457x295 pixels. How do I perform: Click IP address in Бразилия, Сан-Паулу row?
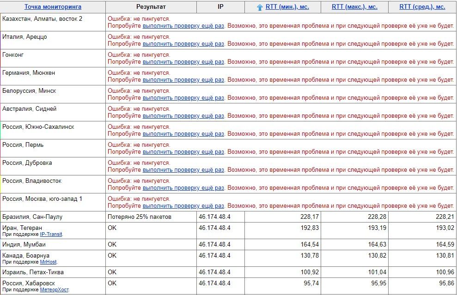point(214,217)
